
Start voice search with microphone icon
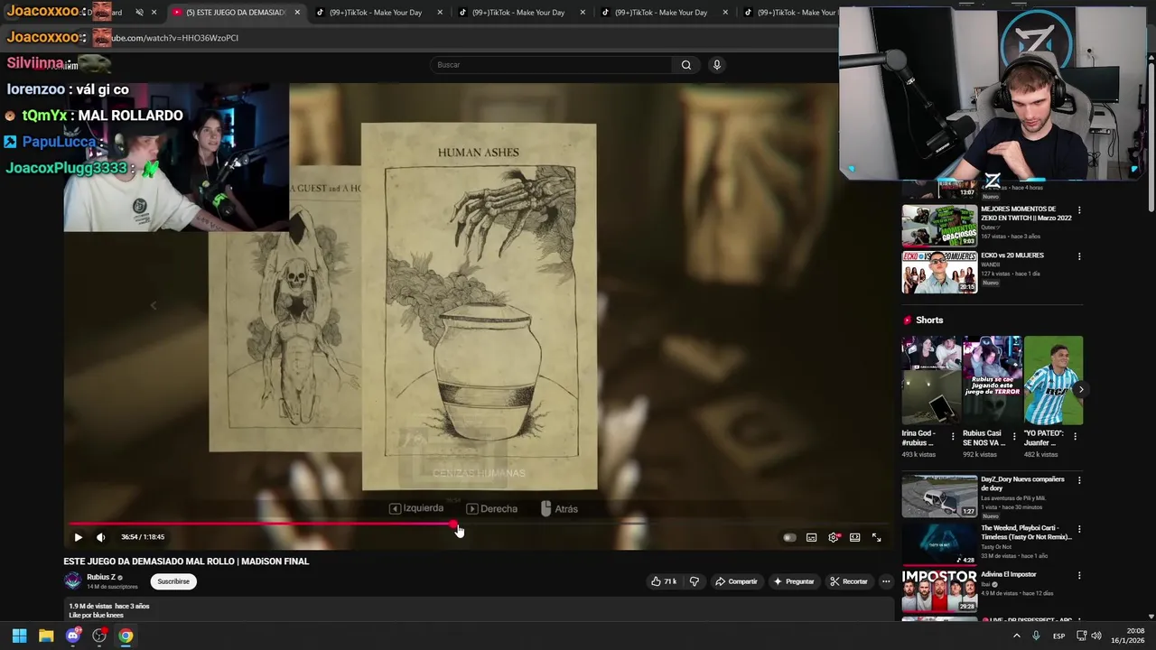(716, 65)
